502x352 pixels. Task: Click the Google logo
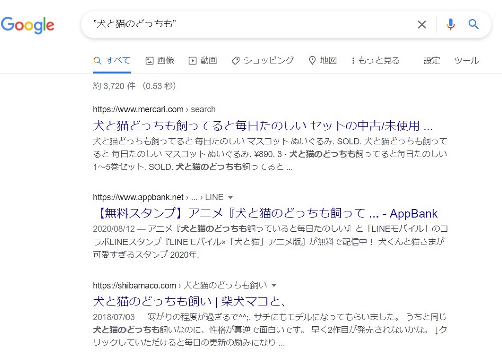pos(28,25)
